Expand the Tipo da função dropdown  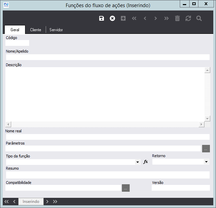(x=137, y=162)
